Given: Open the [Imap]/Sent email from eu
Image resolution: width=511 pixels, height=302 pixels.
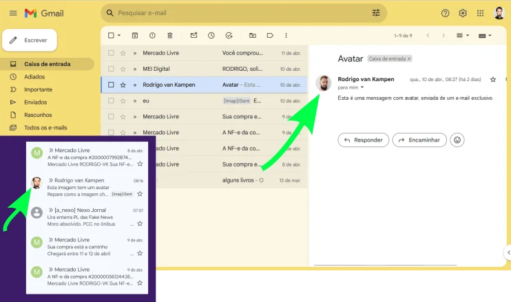Looking at the screenshot, I should point(204,100).
